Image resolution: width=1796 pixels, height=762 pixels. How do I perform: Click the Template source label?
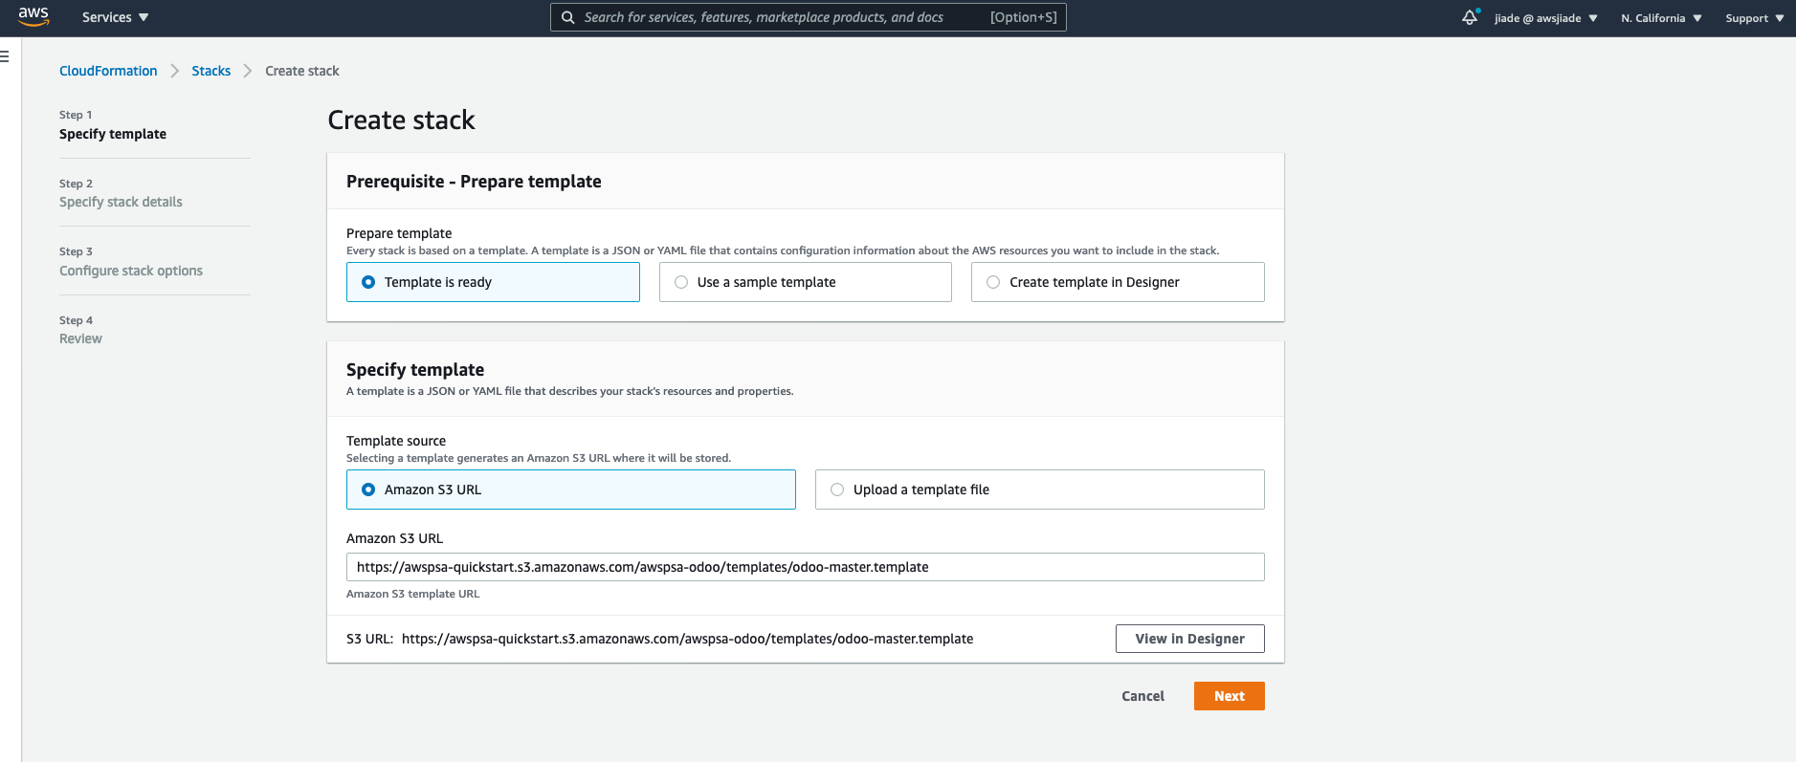pyautogui.click(x=396, y=441)
